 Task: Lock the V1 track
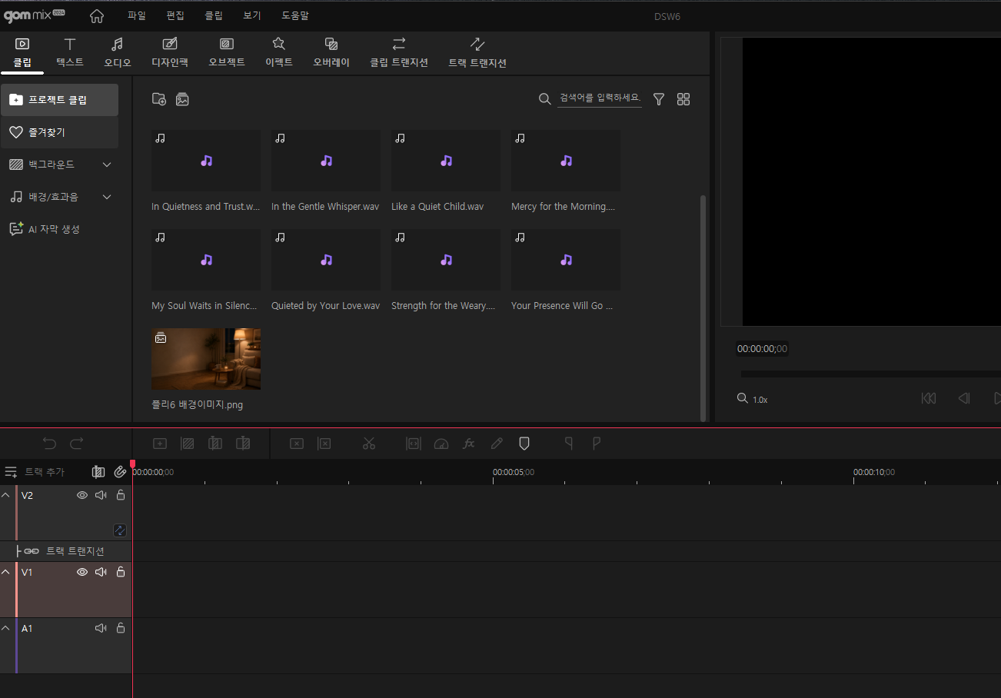coord(121,572)
